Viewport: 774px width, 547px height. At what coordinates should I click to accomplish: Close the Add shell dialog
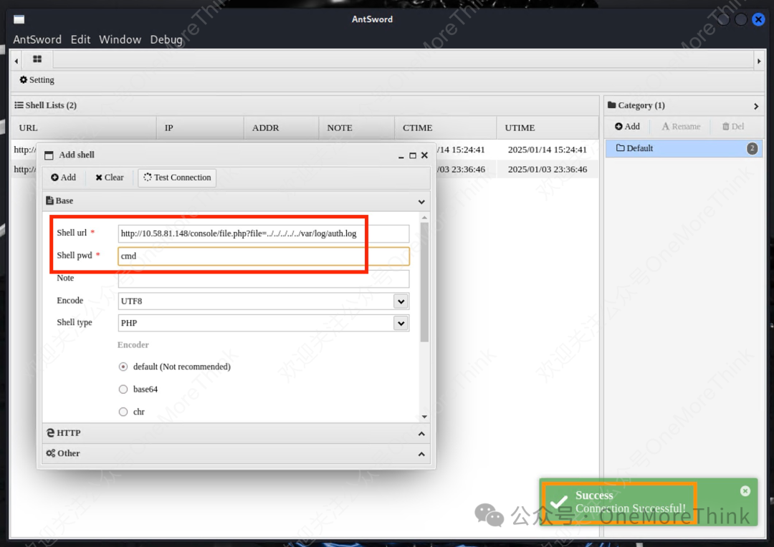(424, 155)
